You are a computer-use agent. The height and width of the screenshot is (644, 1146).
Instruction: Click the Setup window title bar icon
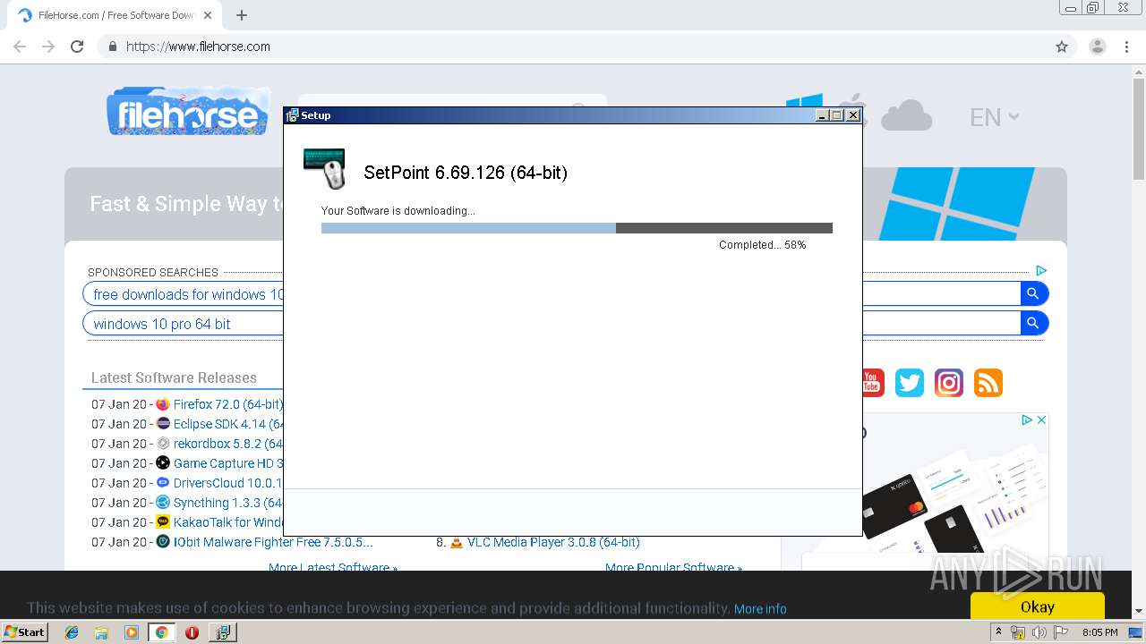pos(292,115)
